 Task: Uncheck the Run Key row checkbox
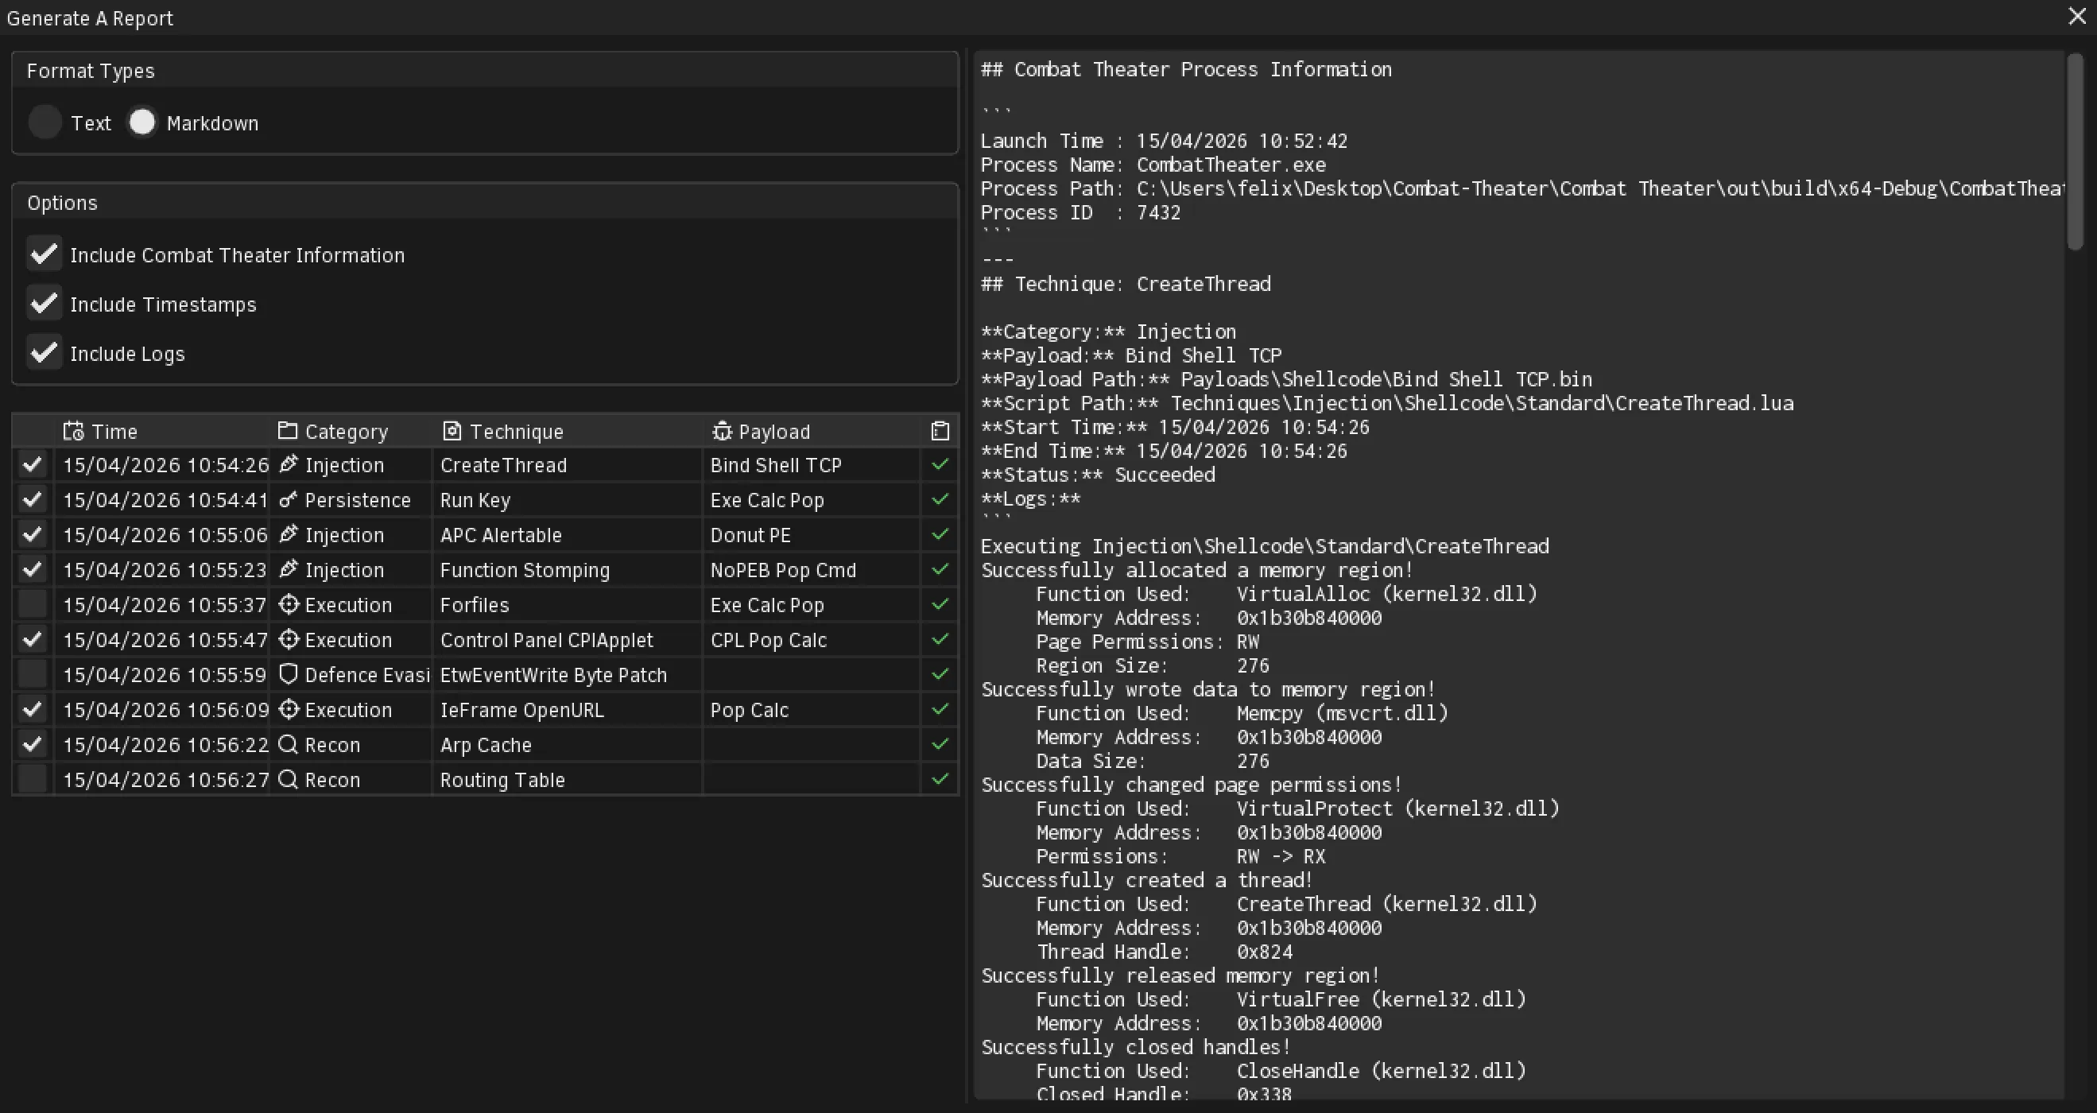pyautogui.click(x=33, y=499)
